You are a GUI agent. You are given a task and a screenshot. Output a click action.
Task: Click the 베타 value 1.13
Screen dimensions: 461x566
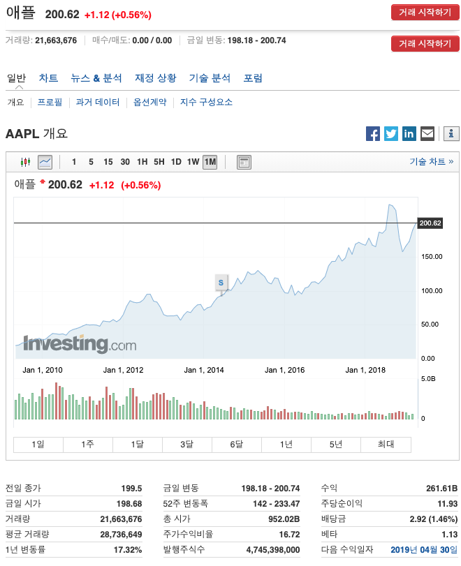click(x=449, y=534)
